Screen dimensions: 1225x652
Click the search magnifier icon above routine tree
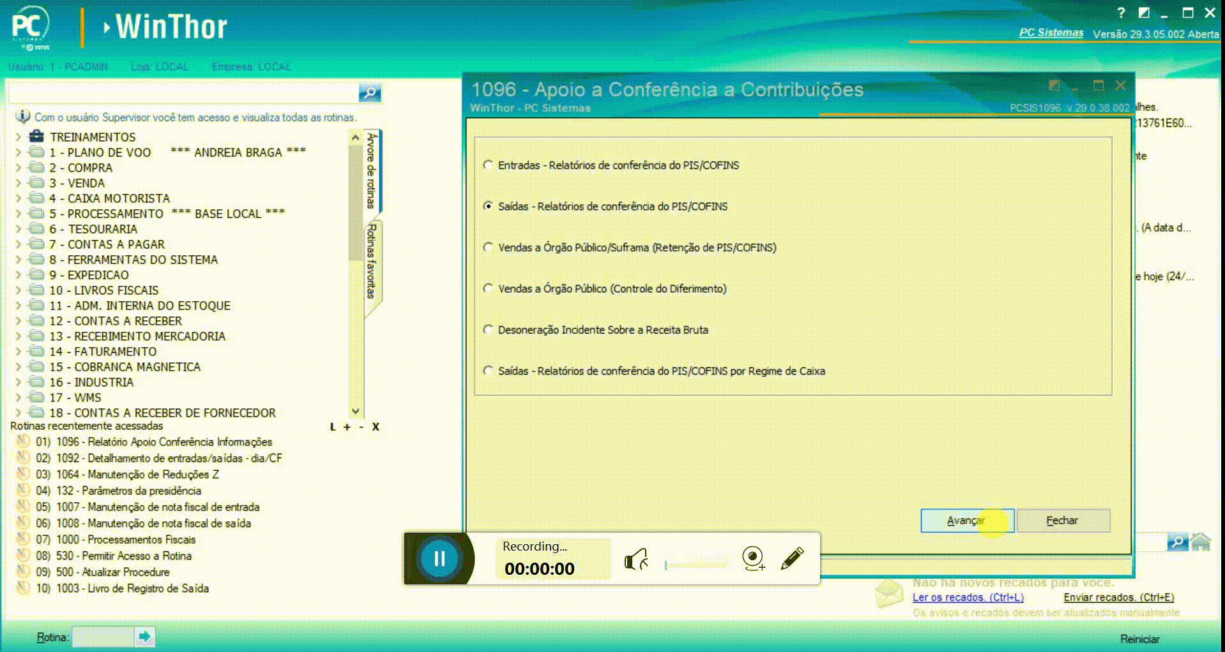(370, 93)
